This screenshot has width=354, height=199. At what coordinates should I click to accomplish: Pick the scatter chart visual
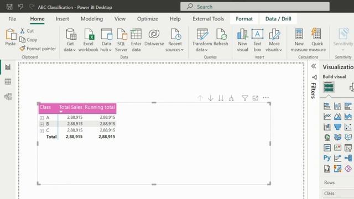click(348, 127)
